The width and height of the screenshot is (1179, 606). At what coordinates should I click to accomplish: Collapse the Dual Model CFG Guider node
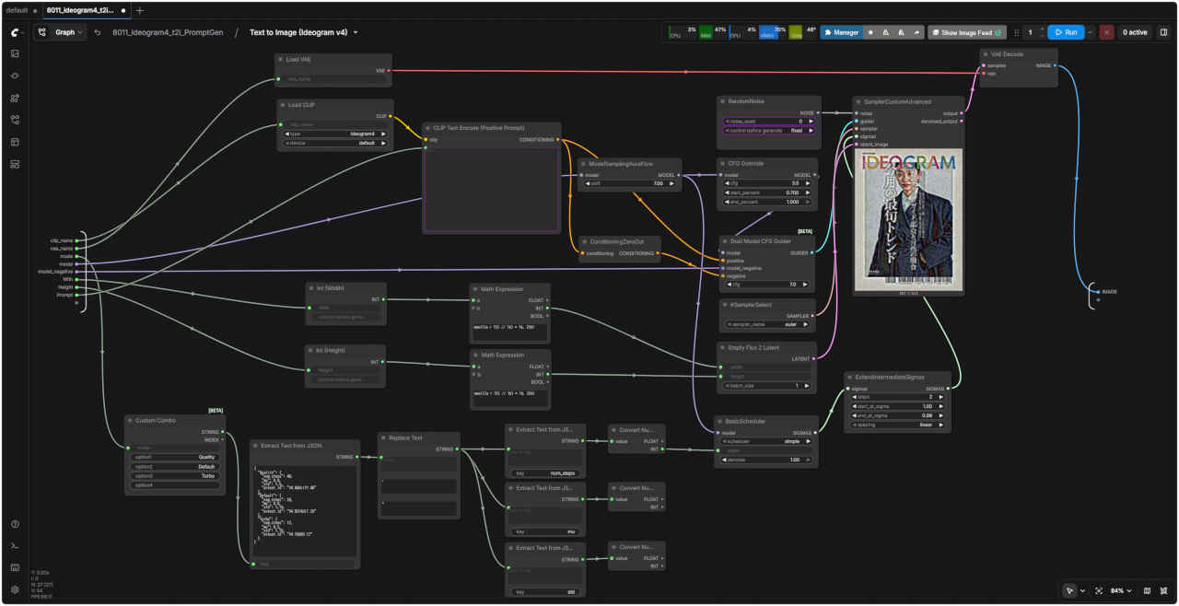pos(724,241)
